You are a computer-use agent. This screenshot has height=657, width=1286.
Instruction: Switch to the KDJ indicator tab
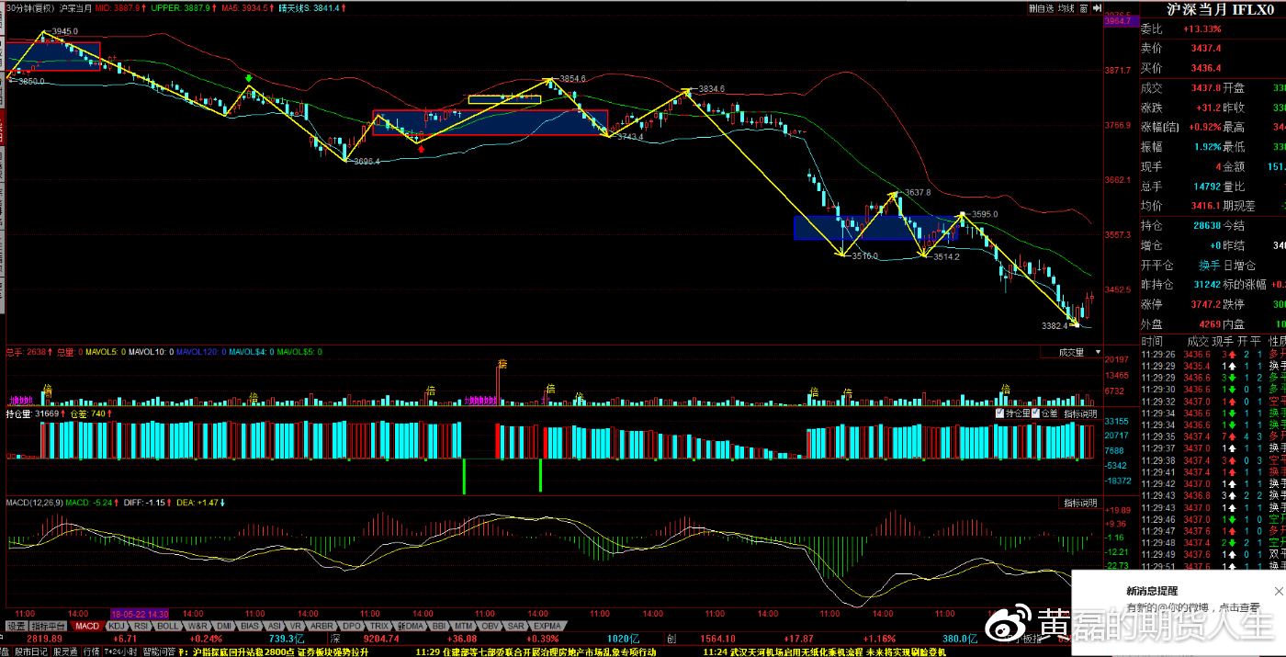tap(117, 626)
